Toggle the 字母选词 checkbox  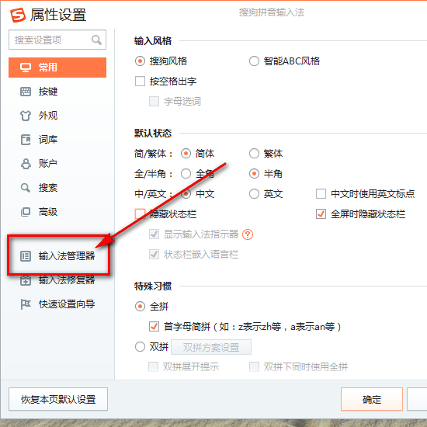pos(154,101)
